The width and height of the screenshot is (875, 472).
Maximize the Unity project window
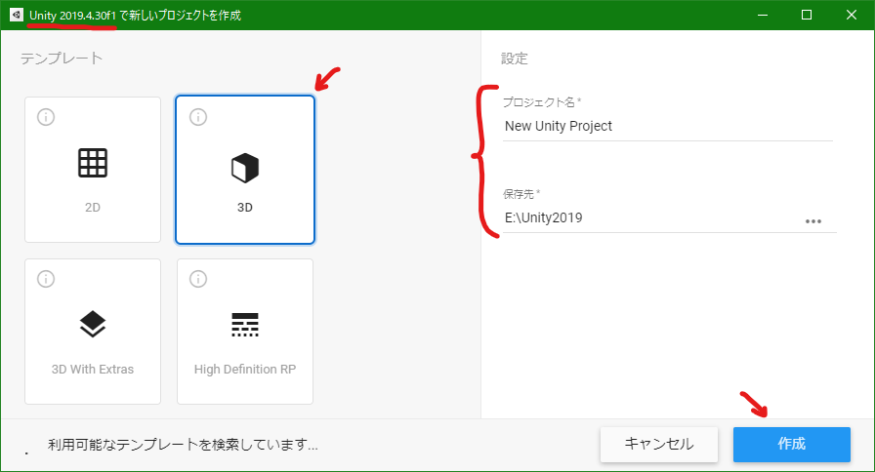(x=807, y=15)
